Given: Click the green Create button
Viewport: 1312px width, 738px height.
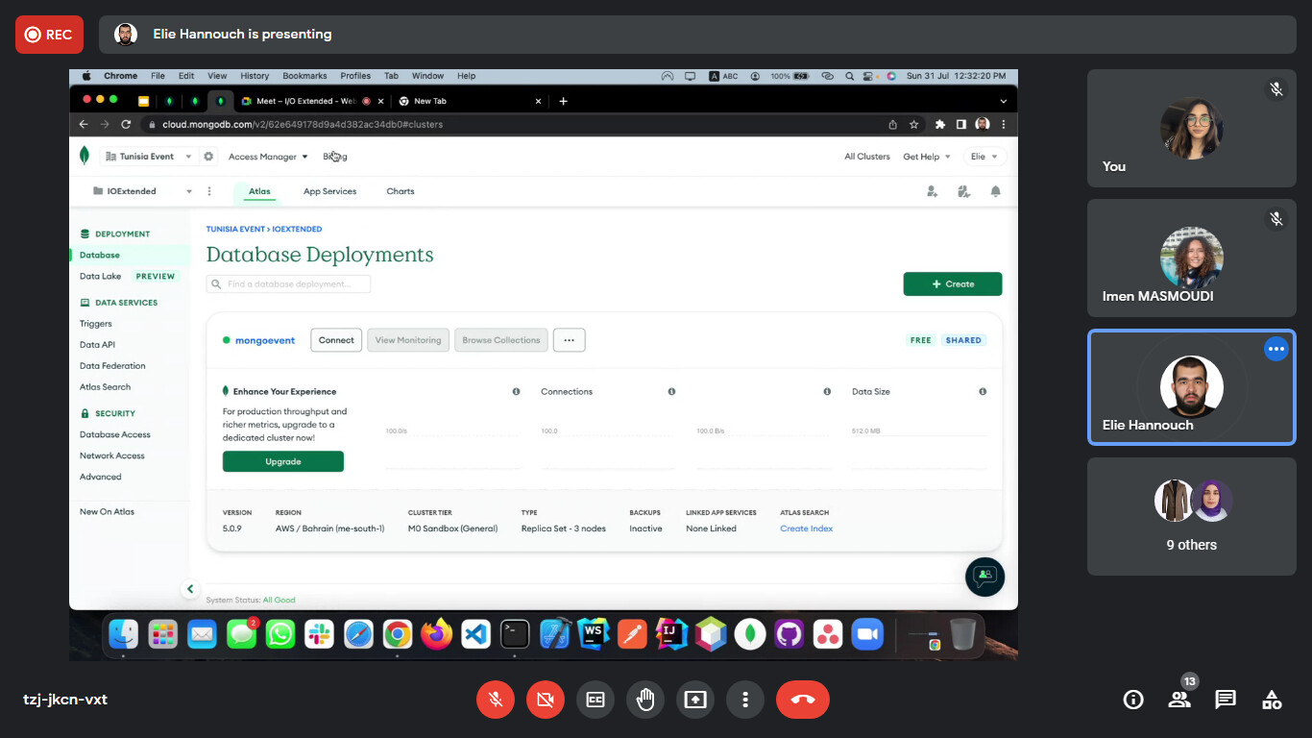Looking at the screenshot, I should coord(952,284).
